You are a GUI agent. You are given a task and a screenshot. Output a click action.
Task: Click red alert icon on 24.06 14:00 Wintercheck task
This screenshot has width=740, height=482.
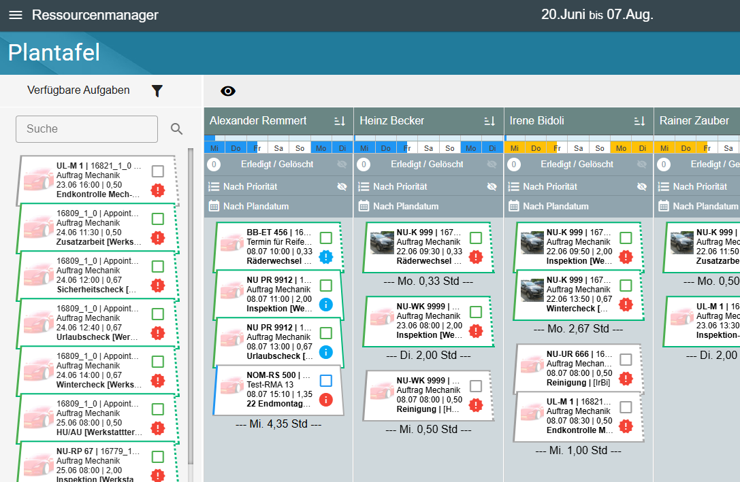coord(158,381)
